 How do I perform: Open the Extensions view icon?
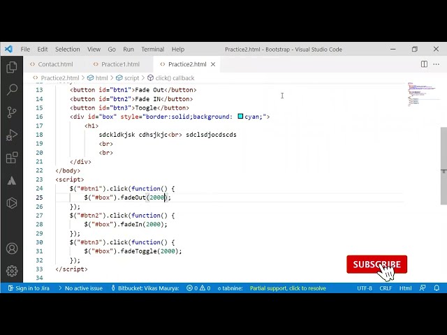pyautogui.click(x=12, y=158)
